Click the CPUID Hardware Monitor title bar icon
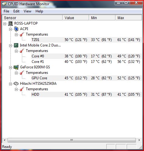 coord(4,4)
